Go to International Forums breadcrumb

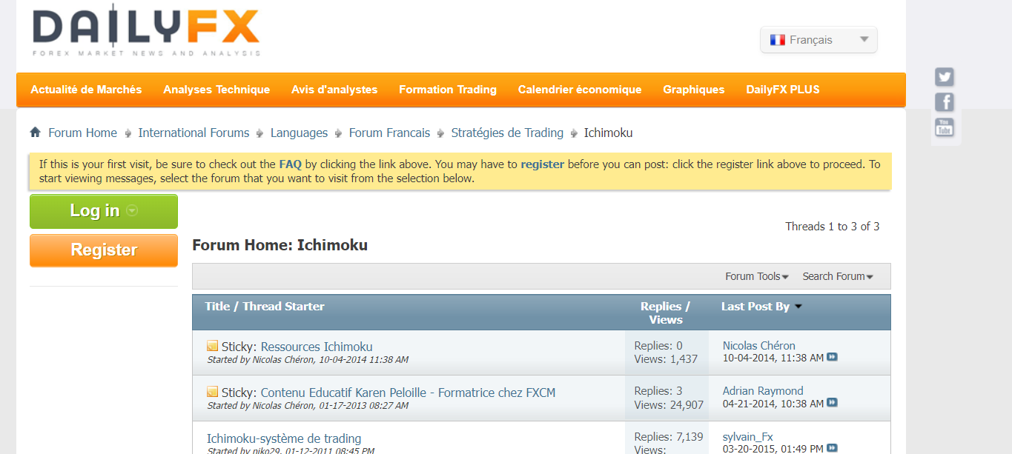[194, 133]
